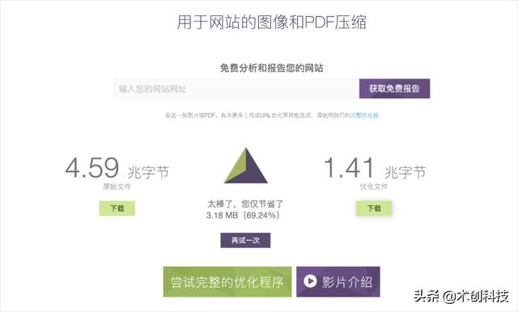518x312 pixels.
Task: Open the 完整优化器 link
Action: [364, 115]
